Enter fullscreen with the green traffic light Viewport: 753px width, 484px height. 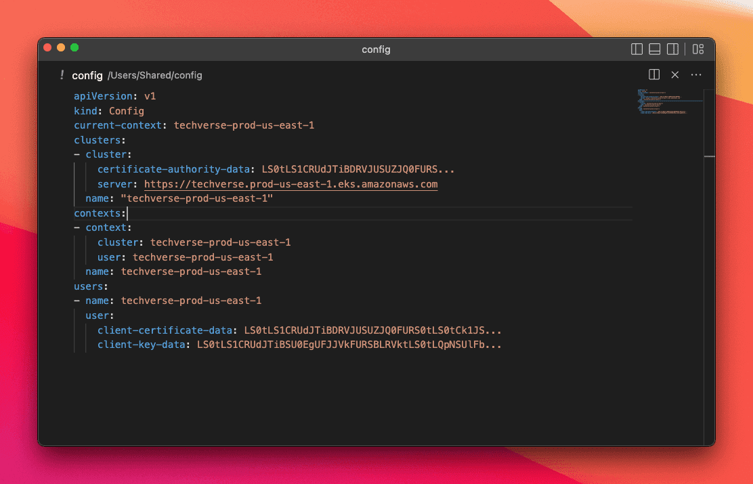74,48
